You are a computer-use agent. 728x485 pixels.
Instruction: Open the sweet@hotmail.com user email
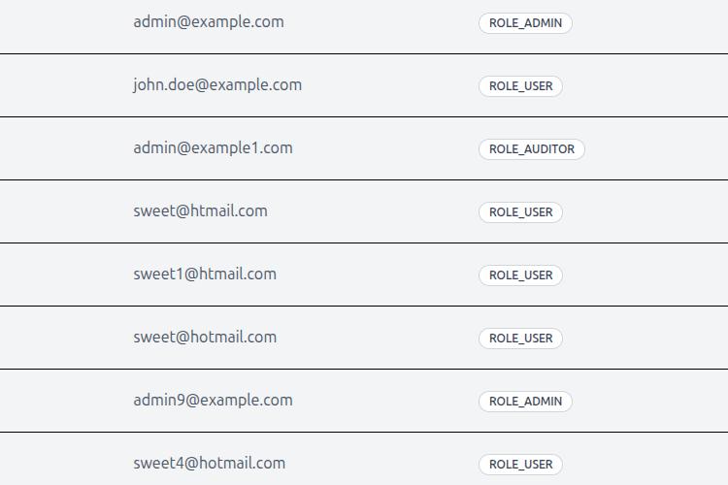205,338
